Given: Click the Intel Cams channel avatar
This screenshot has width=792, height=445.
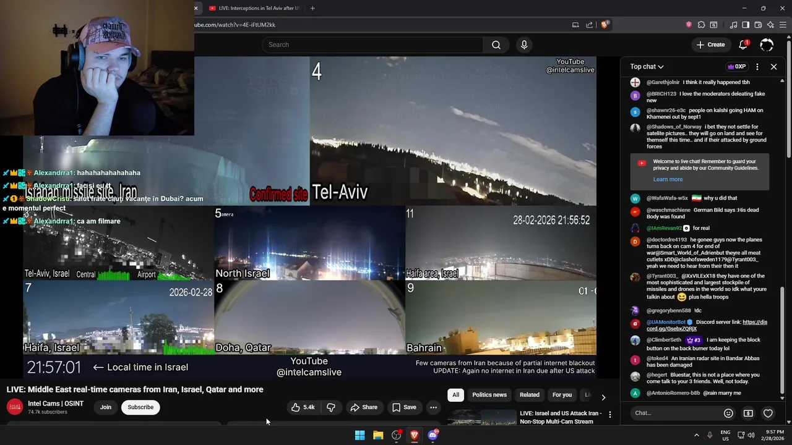Looking at the screenshot, I should click(14, 407).
